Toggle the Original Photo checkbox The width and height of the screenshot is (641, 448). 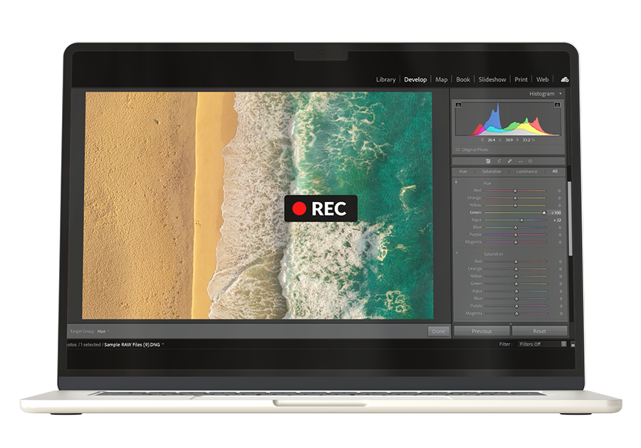[457, 150]
